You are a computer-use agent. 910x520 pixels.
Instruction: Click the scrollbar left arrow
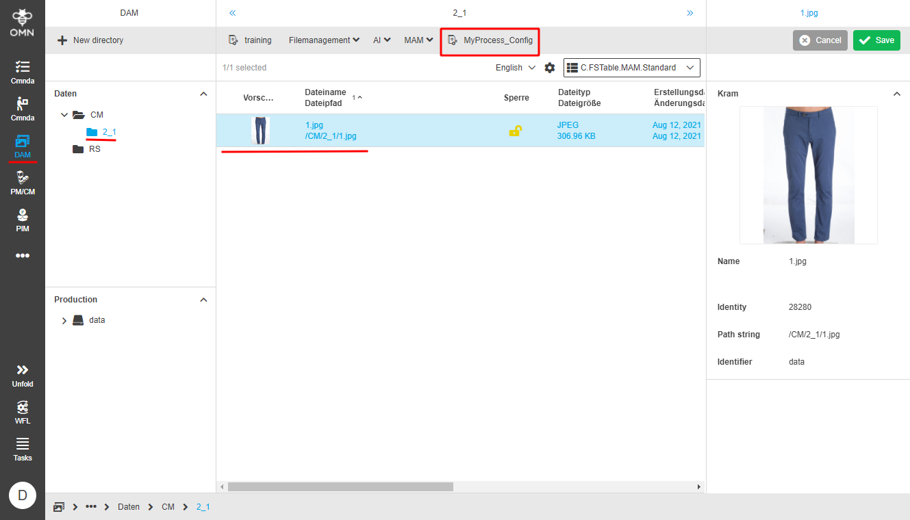click(x=221, y=486)
